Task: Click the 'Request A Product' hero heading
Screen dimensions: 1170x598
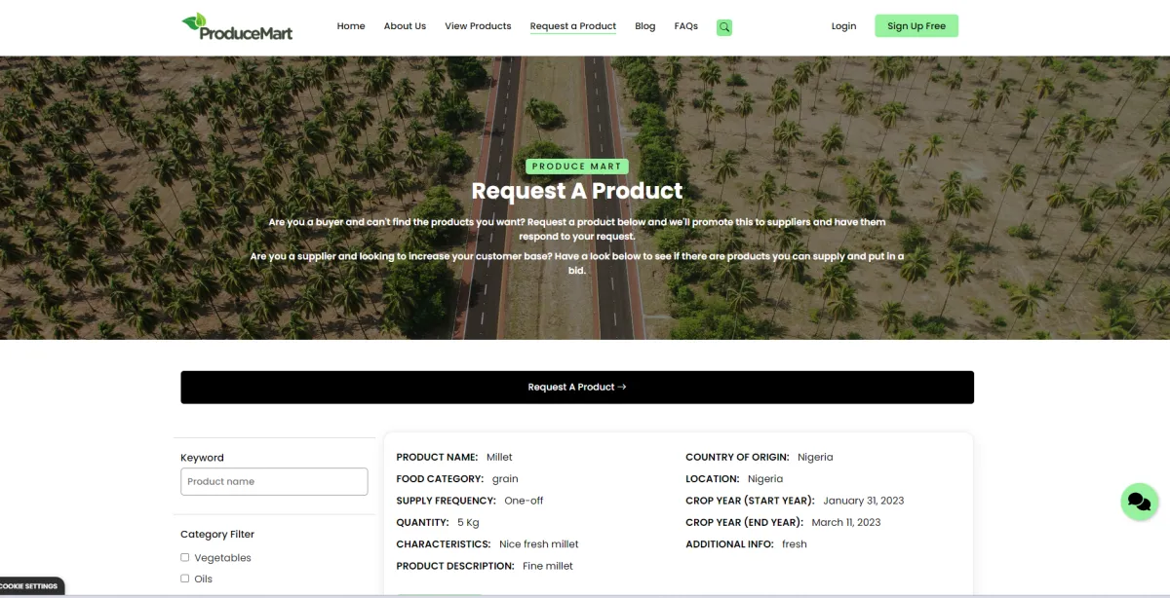Action: click(x=577, y=191)
